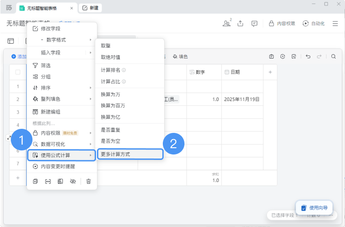Click the checklist sparkle icon in toolbar
Screen dimensions: 345x227
(x=294, y=57)
